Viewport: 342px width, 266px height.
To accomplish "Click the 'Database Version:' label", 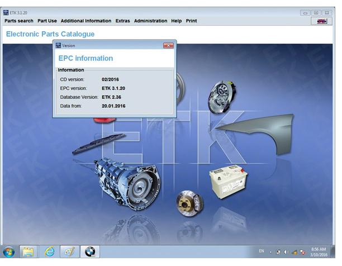I will click(x=79, y=97).
